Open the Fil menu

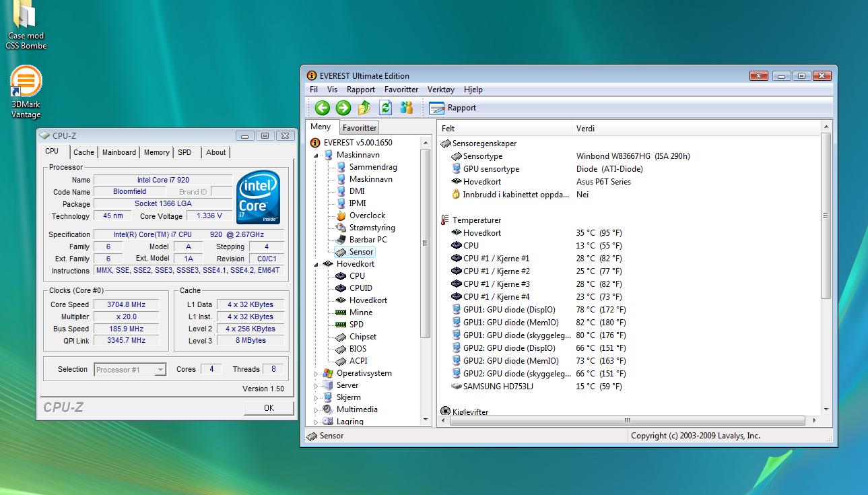point(314,90)
